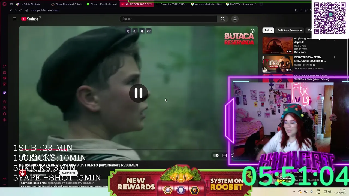The image size is (349, 196).
Task: Open Extensions icon in Opera sidebar
Action: (4, 114)
